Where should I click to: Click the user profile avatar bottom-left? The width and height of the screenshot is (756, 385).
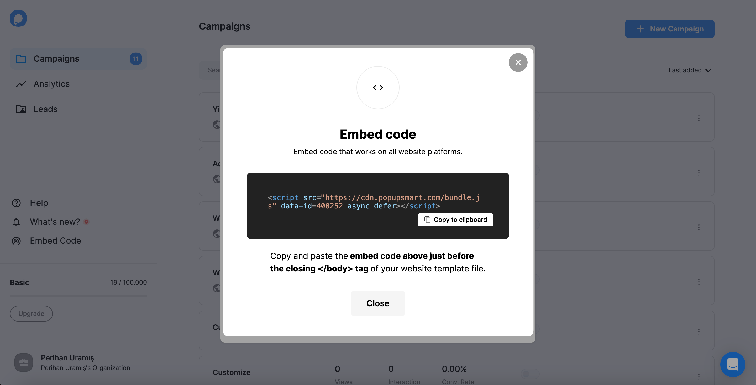click(24, 362)
